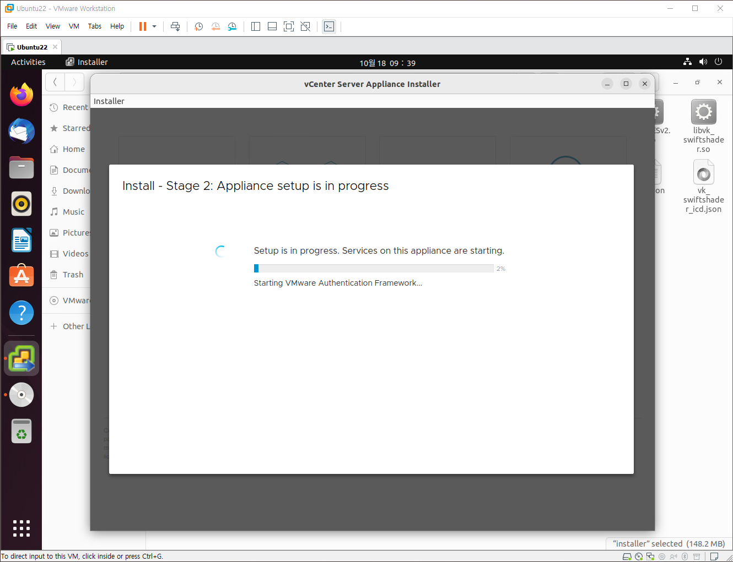733x562 pixels.
Task: Focus the vCenter installer app icon in dock
Action: [x=21, y=358]
